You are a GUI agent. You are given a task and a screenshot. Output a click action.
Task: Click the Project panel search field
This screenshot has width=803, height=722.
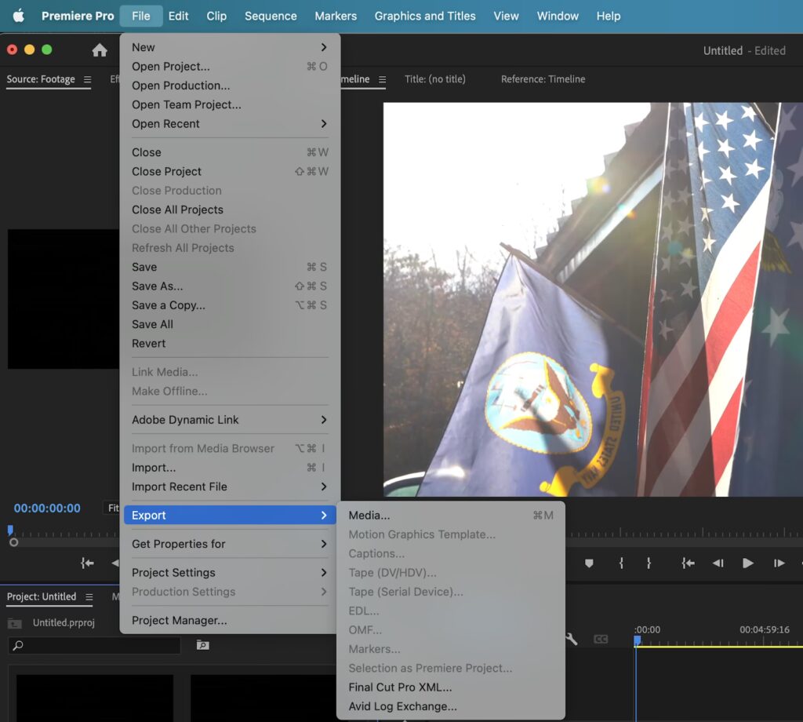pyautogui.click(x=94, y=645)
